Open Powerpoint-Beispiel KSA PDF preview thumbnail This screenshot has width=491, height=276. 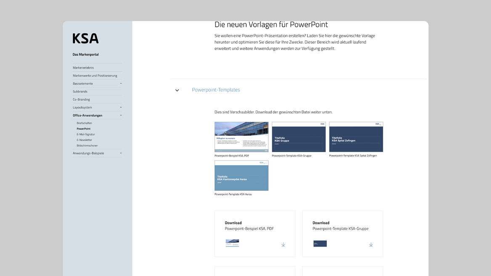241,137
